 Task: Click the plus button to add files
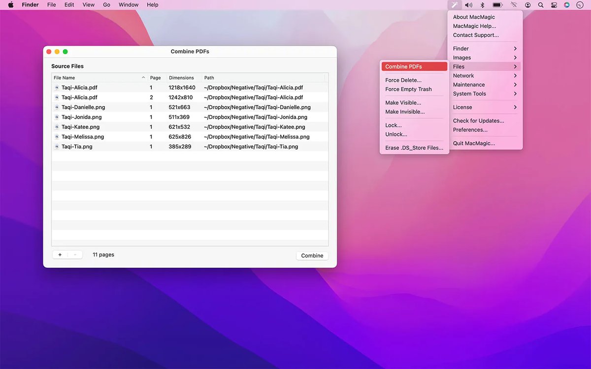(x=60, y=255)
